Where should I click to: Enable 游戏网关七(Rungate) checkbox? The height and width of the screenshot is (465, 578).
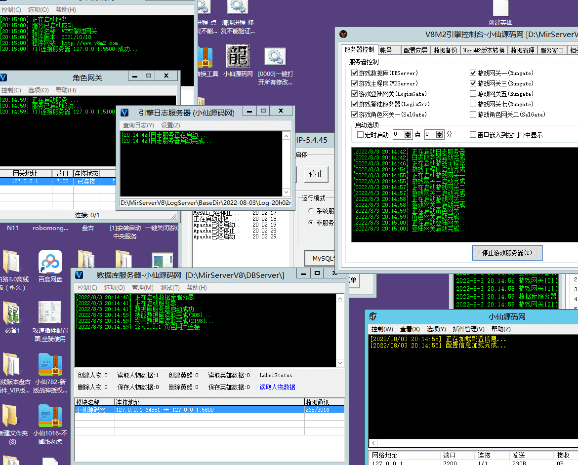tap(473, 104)
